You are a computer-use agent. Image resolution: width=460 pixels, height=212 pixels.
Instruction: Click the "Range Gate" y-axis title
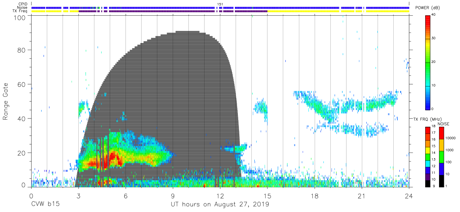tap(6, 101)
